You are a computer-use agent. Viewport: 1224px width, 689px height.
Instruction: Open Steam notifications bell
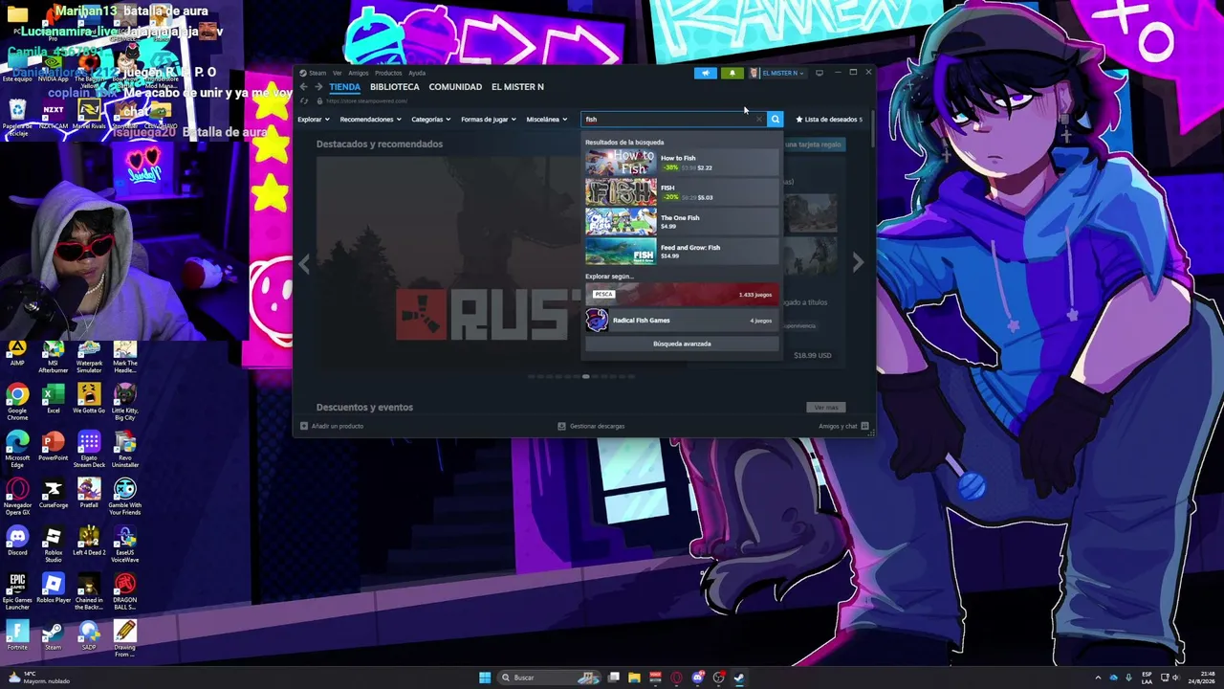coord(732,73)
